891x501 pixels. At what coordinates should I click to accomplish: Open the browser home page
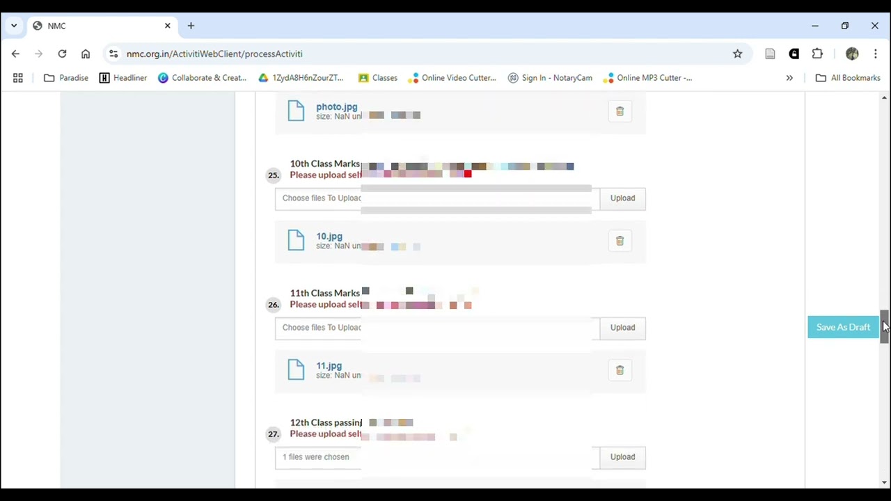pyautogui.click(x=86, y=54)
